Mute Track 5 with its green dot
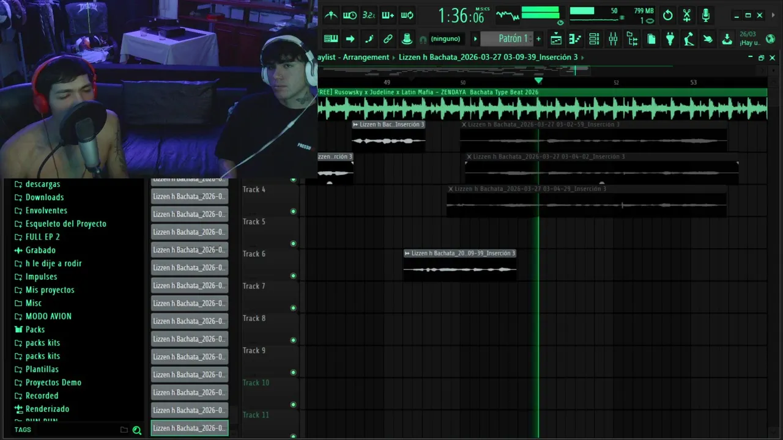 click(293, 243)
